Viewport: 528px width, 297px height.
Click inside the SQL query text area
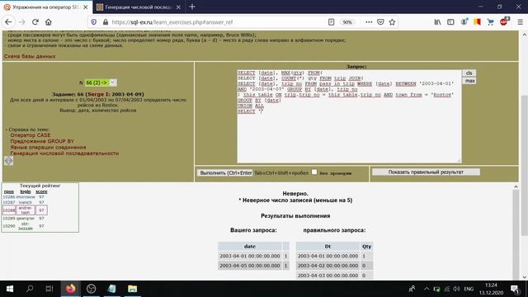[x=349, y=116]
